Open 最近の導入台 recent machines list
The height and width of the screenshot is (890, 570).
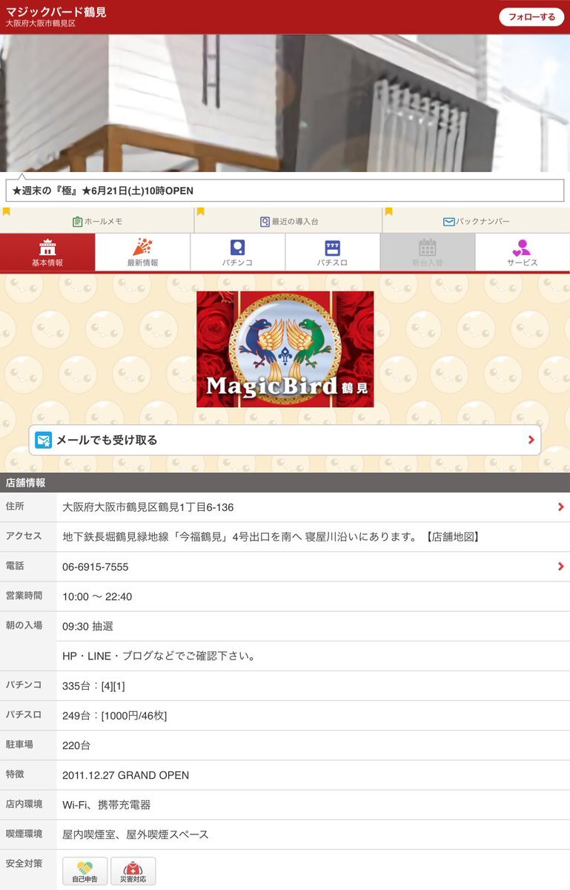tap(288, 222)
